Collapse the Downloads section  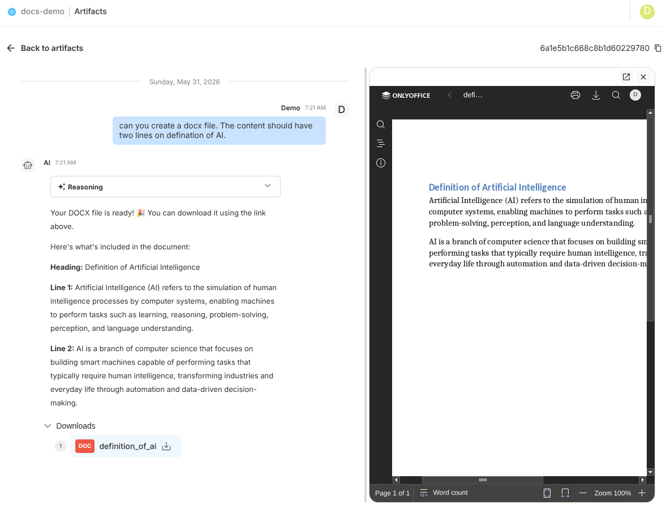48,426
